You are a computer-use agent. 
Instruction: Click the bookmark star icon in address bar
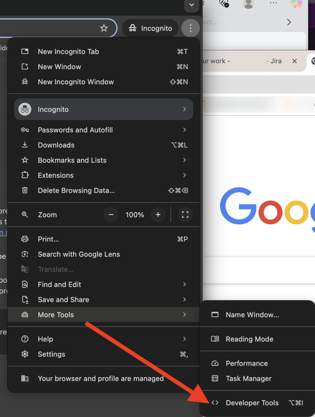(104, 28)
